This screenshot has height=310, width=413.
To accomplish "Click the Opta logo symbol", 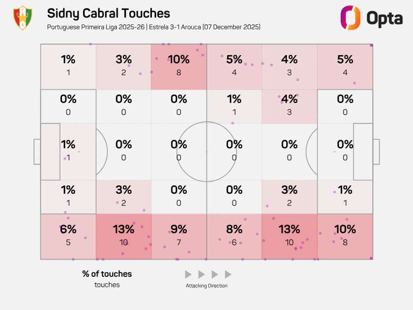I will coord(350,18).
